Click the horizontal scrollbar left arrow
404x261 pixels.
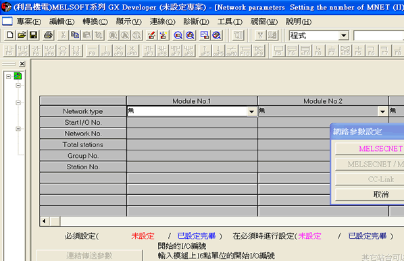pyautogui.click(x=45, y=221)
